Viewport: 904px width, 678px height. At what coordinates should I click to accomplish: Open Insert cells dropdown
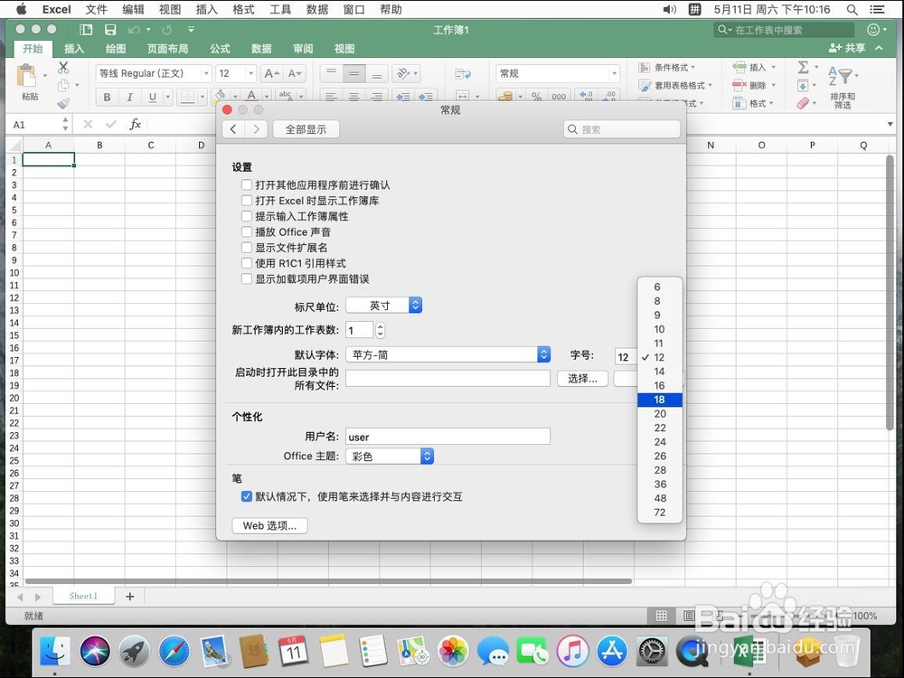[755, 68]
